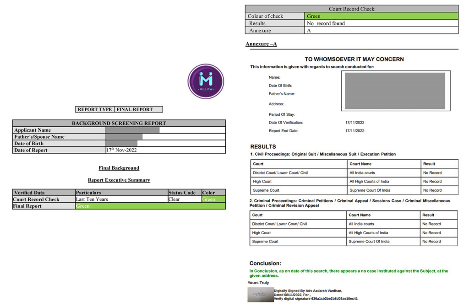Screen dimensions: 469x307
Task: Select the Father's/Spouse Name redacted bar
Action: [124, 136]
